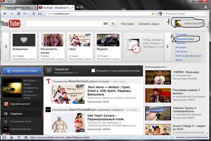Click the Opera Link cloud icon

point(12,137)
